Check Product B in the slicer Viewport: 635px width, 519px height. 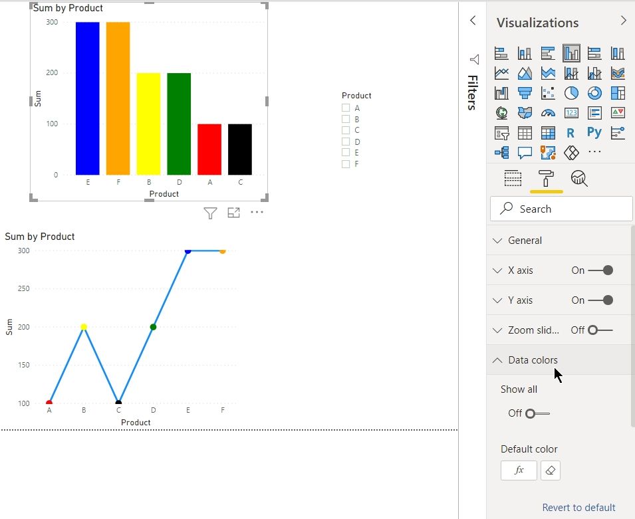click(346, 119)
